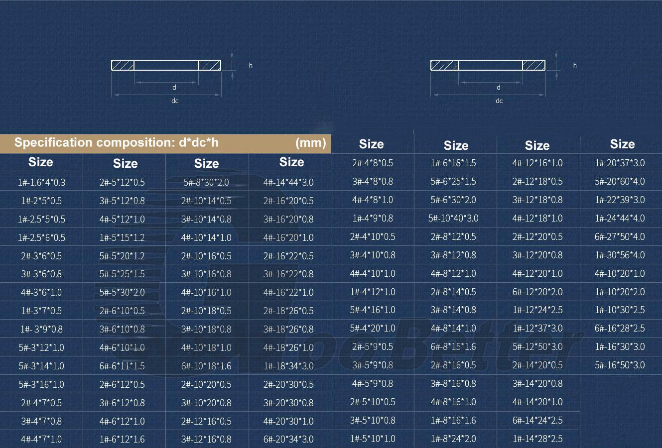662x448 pixels.
Task: Select the Specification composition header banner
Action: click(165, 143)
